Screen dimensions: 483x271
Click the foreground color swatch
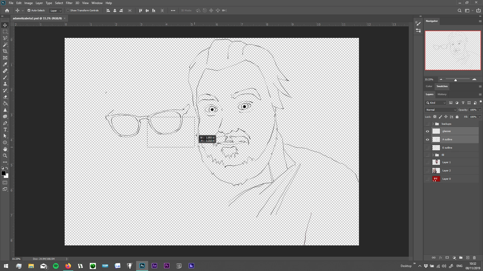3,173
